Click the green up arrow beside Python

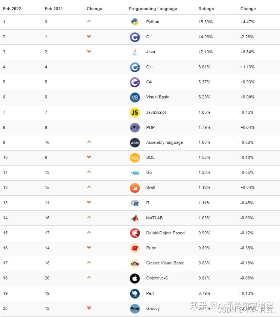pyautogui.click(x=89, y=21)
